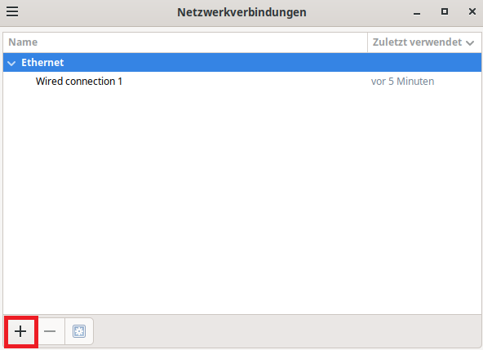Open the hamburger menu in the title bar
The height and width of the screenshot is (350, 483).
coord(12,11)
